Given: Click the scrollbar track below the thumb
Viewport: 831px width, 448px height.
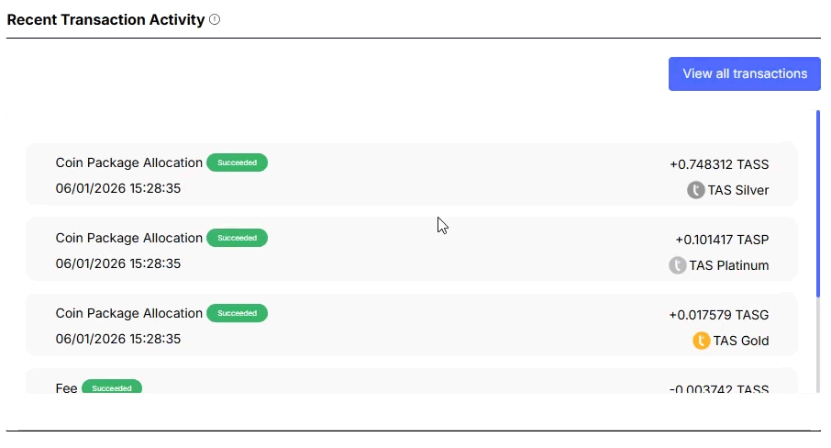Looking at the screenshot, I should [x=817, y=349].
